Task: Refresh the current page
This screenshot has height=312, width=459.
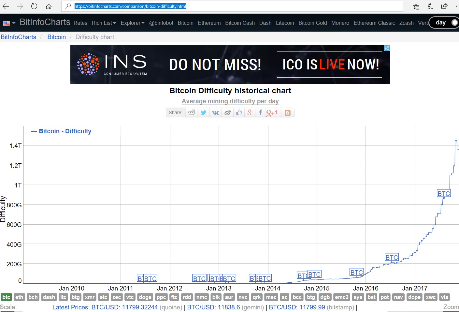Action: [34, 6]
